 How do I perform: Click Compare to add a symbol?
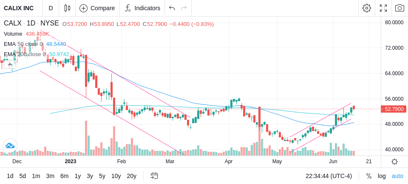tap(98, 8)
